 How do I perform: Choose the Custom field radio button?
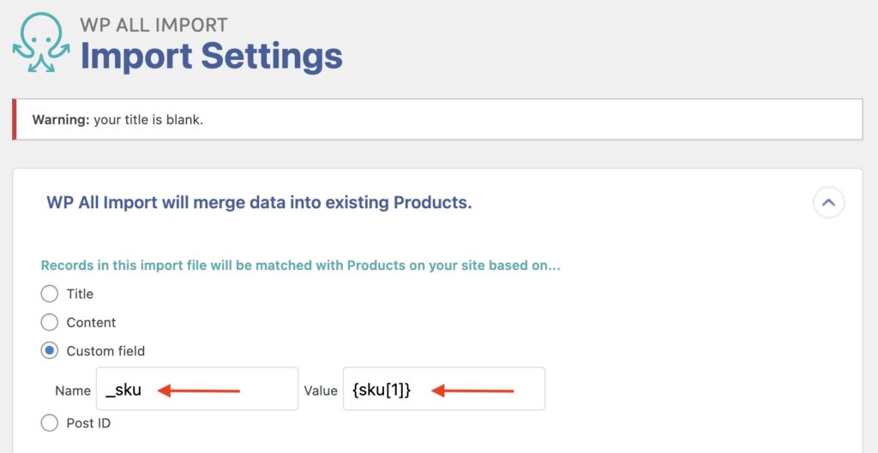pos(50,351)
